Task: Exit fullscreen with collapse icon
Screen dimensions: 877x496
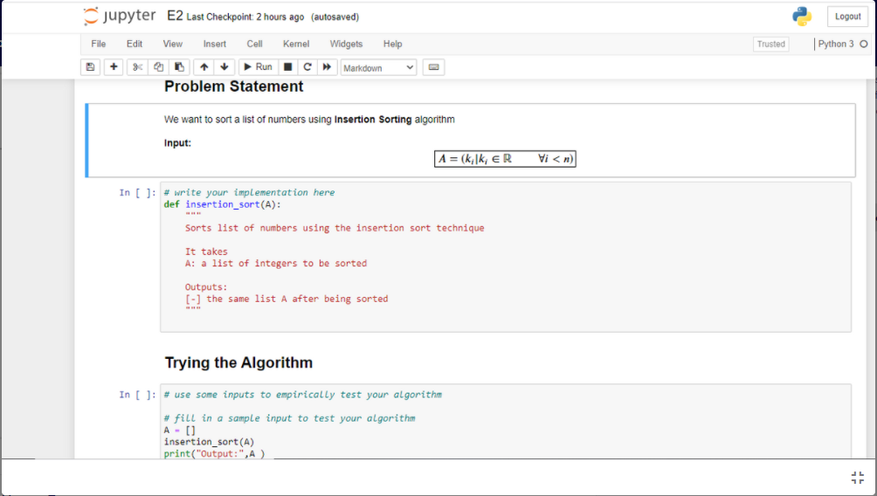Action: pyautogui.click(x=858, y=478)
